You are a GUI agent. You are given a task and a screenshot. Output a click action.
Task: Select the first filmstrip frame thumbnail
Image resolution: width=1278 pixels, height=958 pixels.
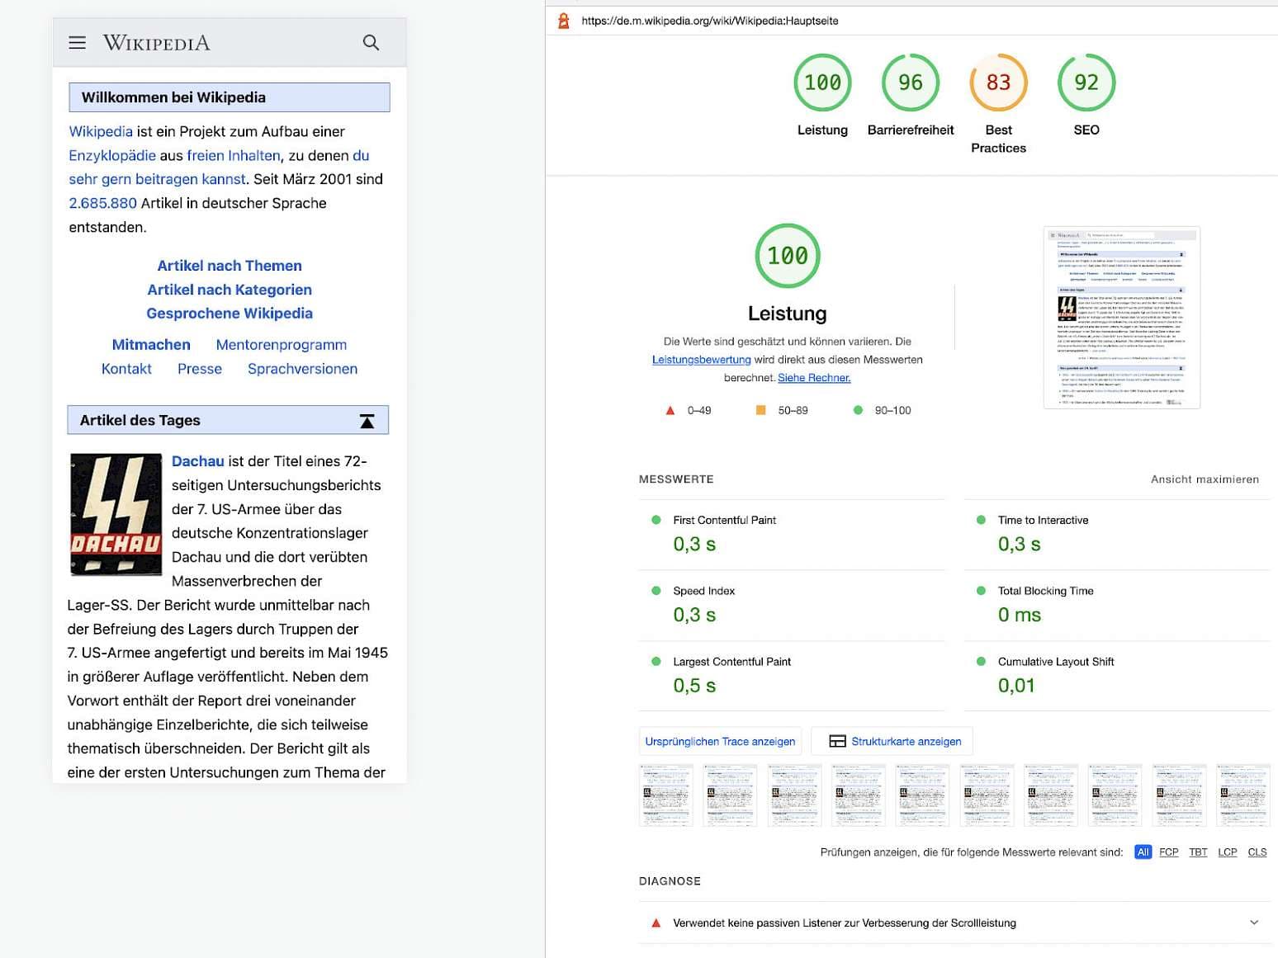666,795
